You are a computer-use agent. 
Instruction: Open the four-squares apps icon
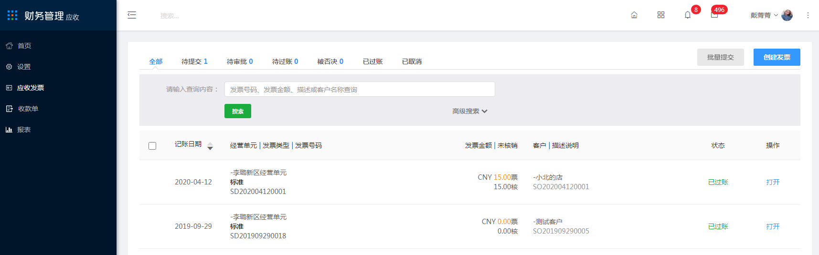tap(661, 15)
